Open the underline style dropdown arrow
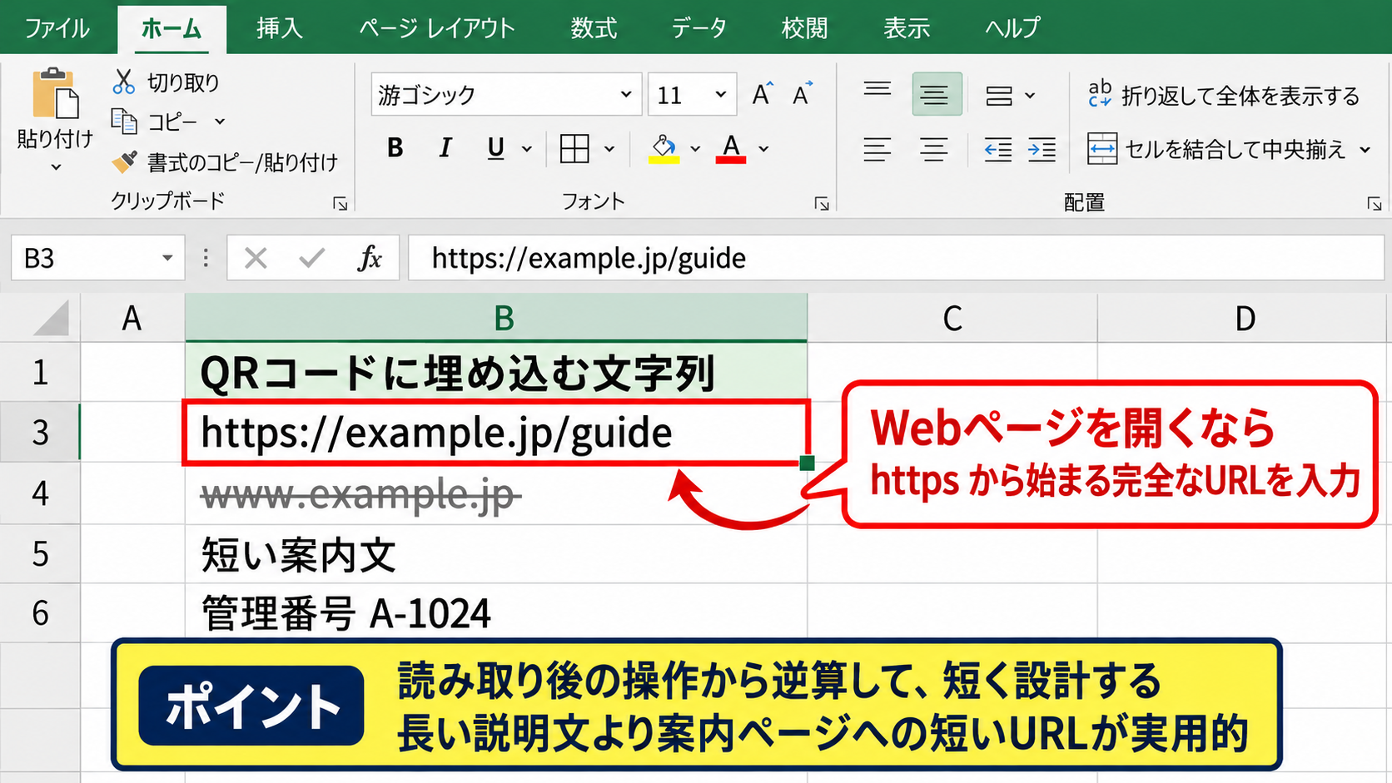The width and height of the screenshot is (1392, 783). point(527,149)
